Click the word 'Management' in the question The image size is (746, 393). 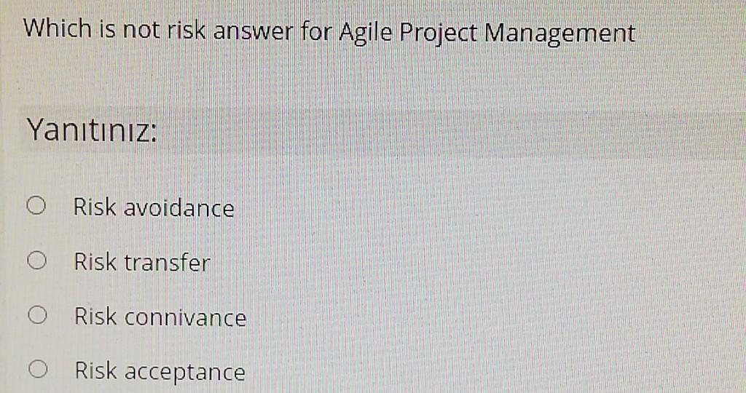click(559, 33)
